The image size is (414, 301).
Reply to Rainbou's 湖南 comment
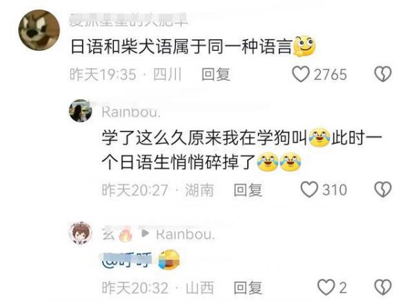[248, 190]
